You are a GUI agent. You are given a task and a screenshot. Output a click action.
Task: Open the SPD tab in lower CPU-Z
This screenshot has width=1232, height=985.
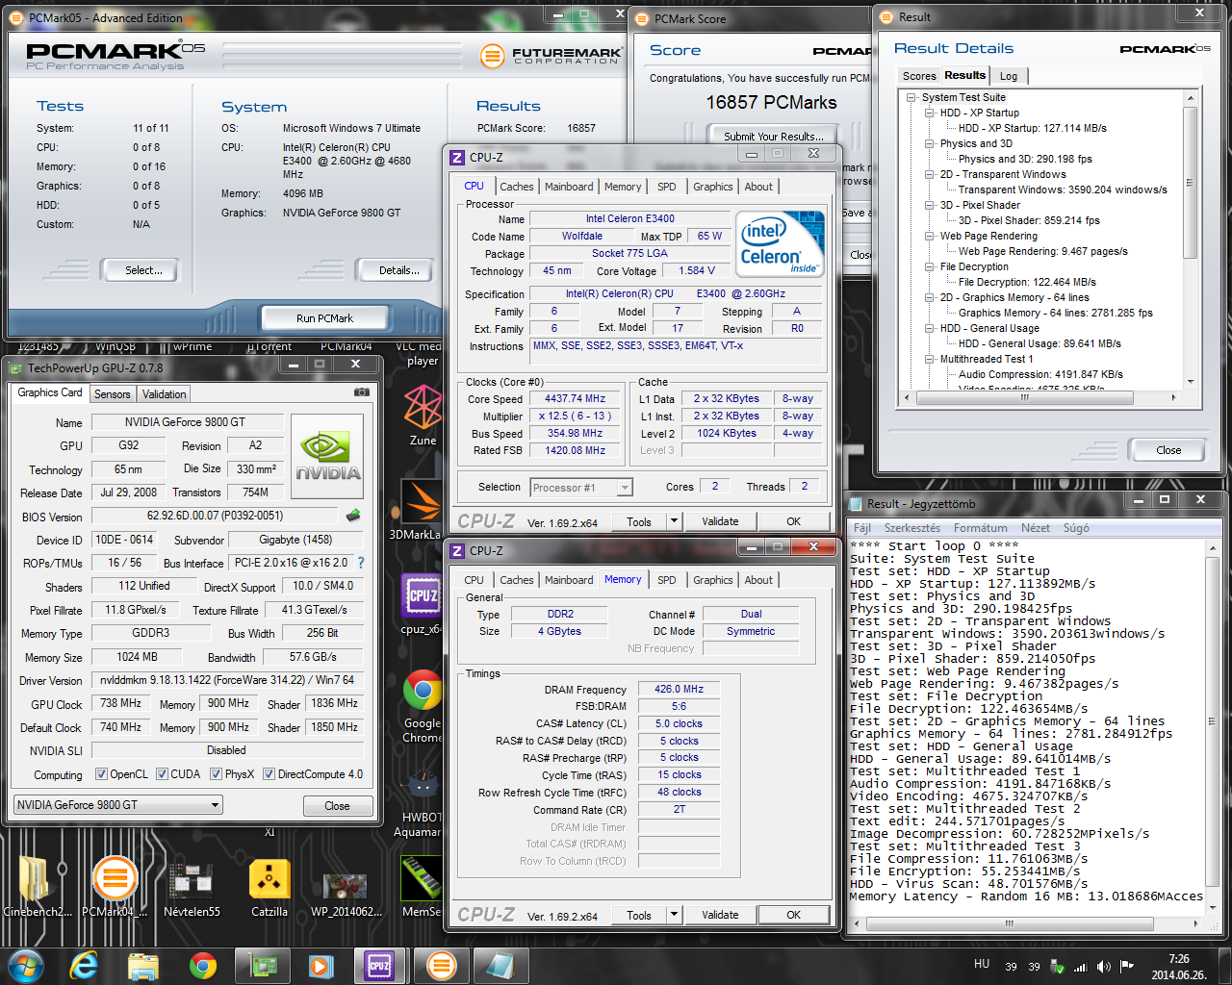(667, 580)
